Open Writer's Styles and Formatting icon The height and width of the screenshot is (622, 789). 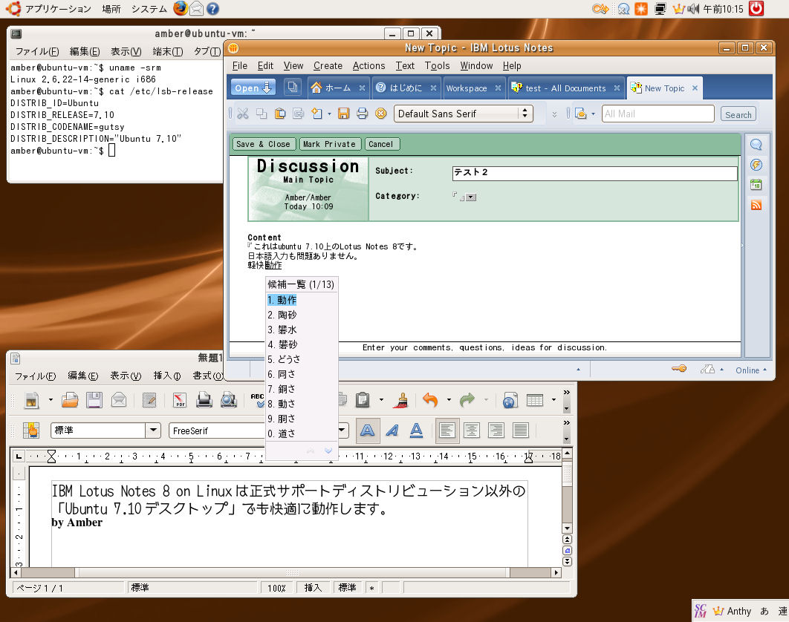pyautogui.click(x=31, y=431)
